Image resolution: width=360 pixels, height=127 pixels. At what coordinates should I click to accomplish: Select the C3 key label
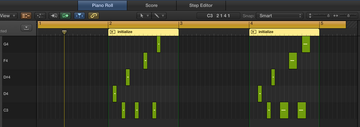click(x=6, y=110)
